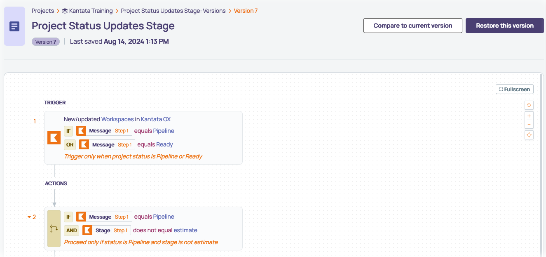This screenshot has height=257, width=546.
Task: Select the step 2 IF badge
Action: click(68, 217)
